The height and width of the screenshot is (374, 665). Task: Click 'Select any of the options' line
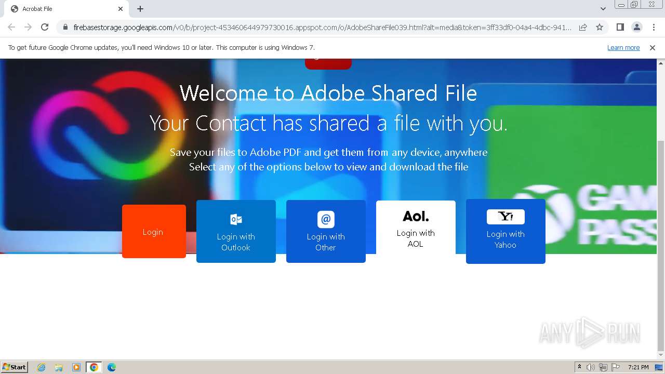tap(328, 167)
